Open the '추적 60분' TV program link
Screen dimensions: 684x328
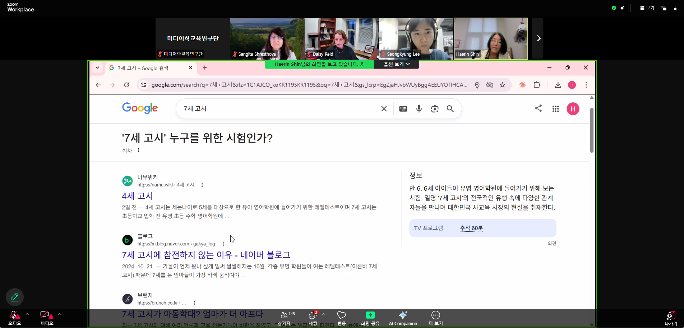click(x=471, y=228)
